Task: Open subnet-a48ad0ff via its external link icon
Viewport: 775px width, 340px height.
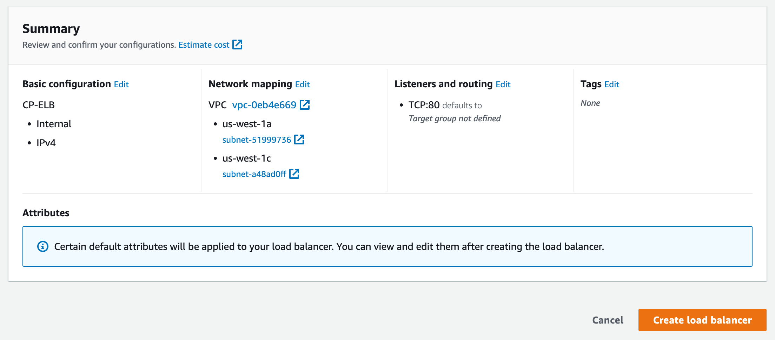Action: pyautogui.click(x=295, y=174)
